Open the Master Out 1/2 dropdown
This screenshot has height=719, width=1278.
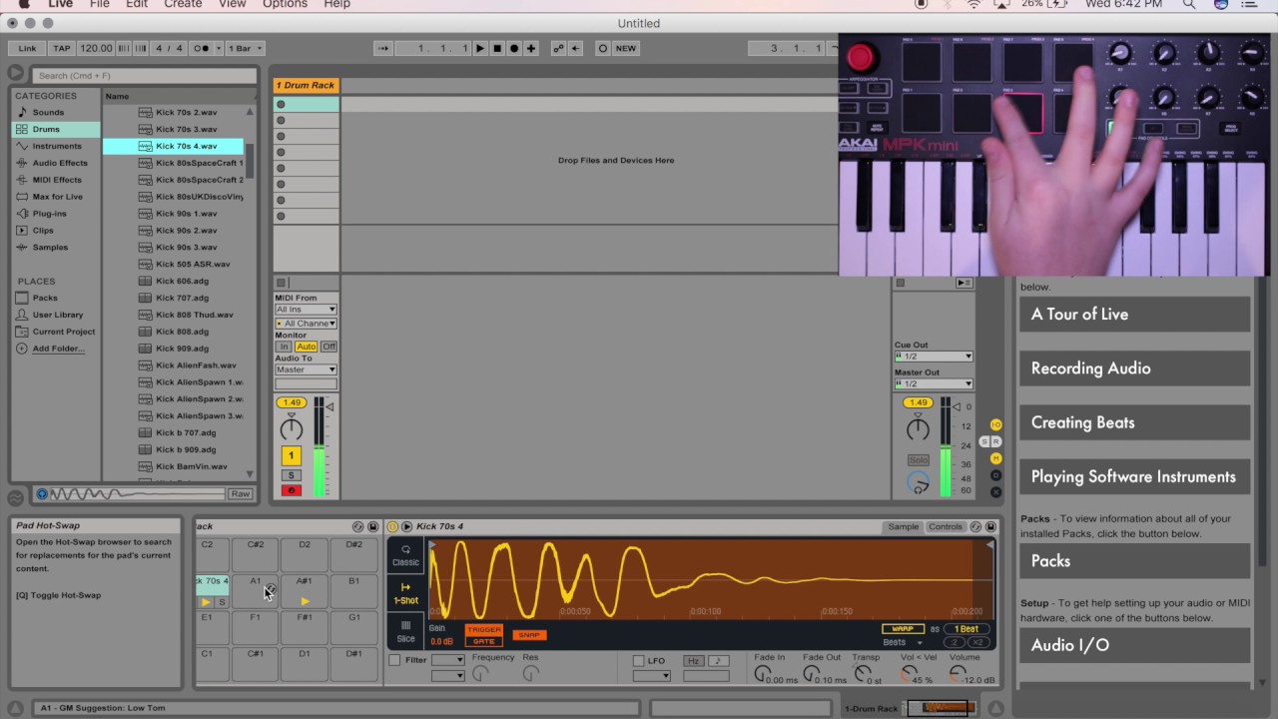[934, 383]
